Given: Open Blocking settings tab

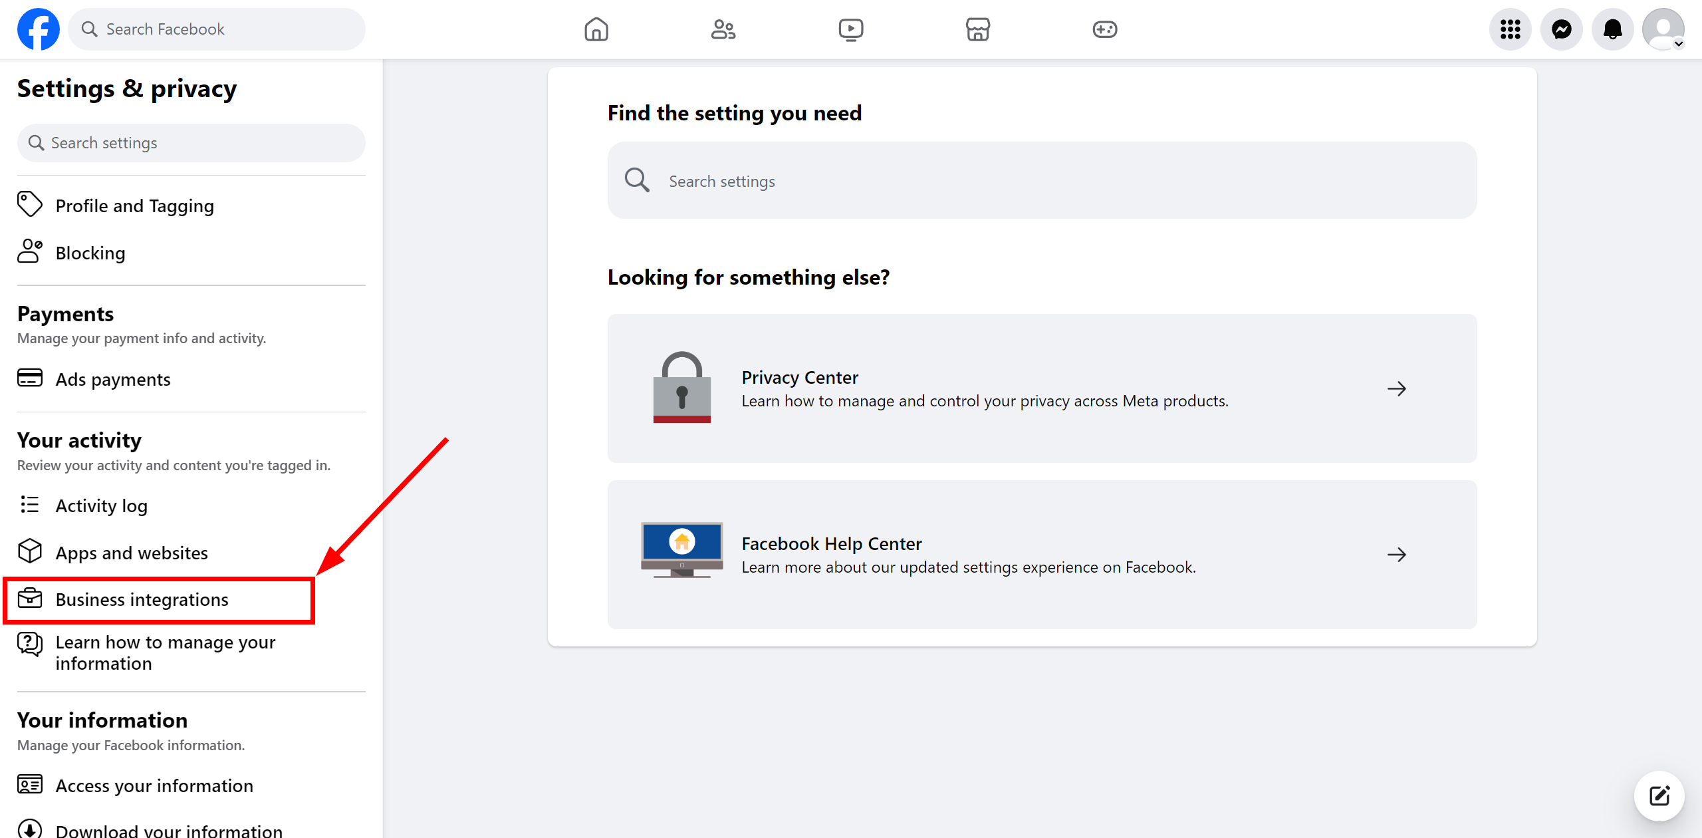Looking at the screenshot, I should click(89, 253).
